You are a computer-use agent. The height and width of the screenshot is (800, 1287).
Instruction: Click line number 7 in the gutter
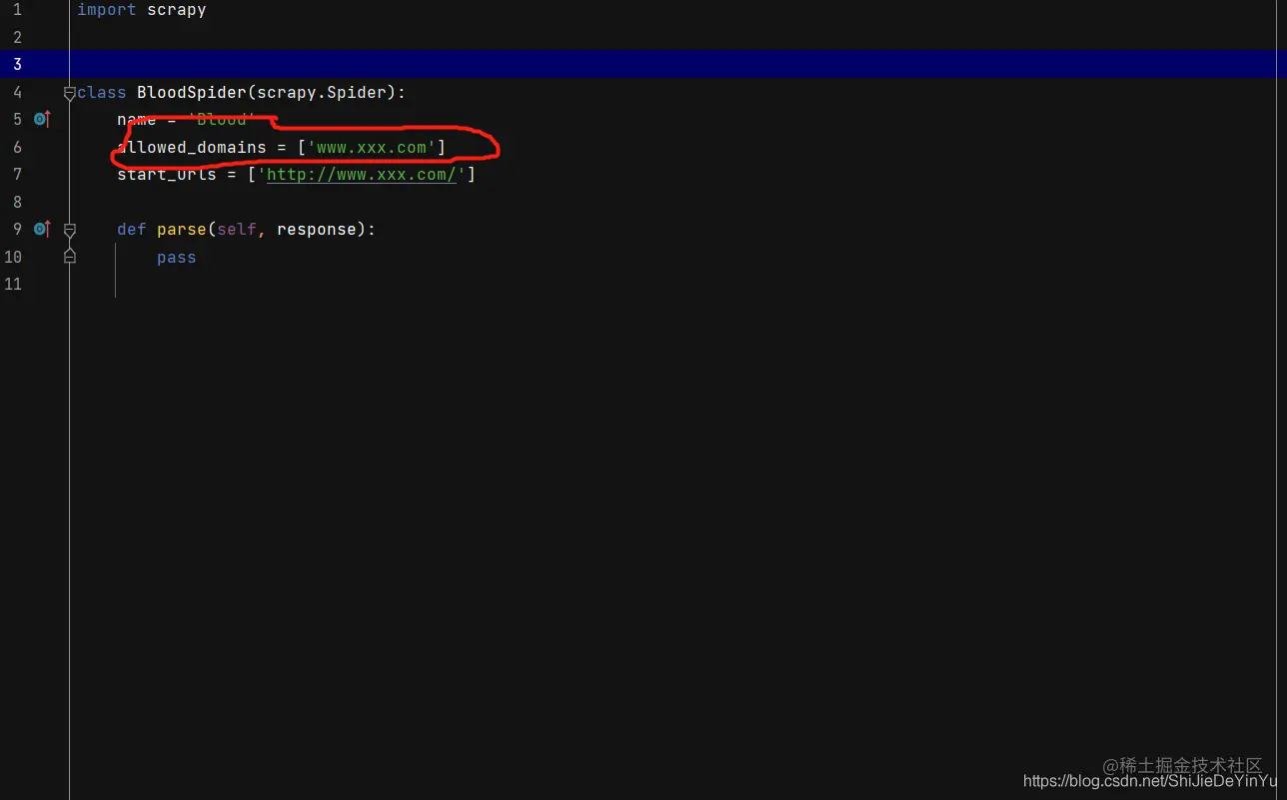[17, 175]
